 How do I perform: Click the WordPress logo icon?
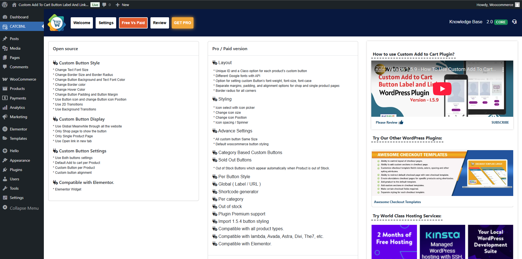point(5,5)
